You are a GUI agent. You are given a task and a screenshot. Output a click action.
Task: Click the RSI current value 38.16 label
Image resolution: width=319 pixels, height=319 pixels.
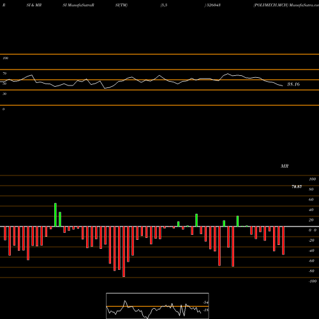293,84
